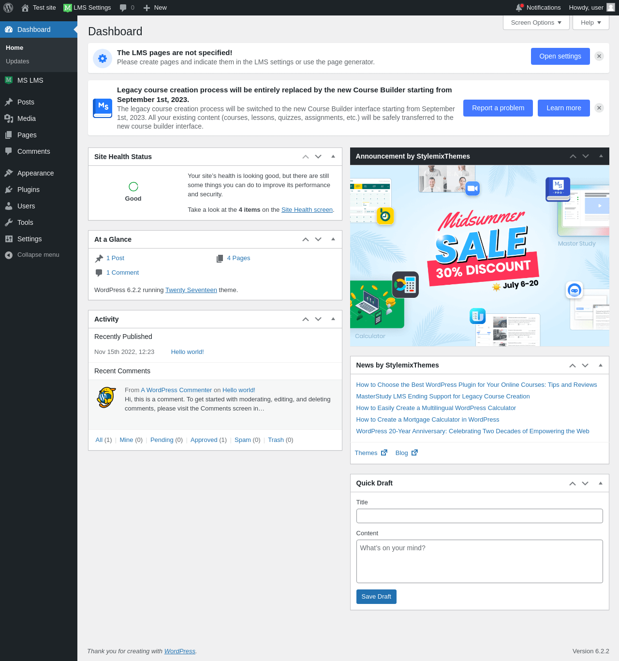
Task: Open the Twenty Seventeen theme link
Action: point(191,290)
